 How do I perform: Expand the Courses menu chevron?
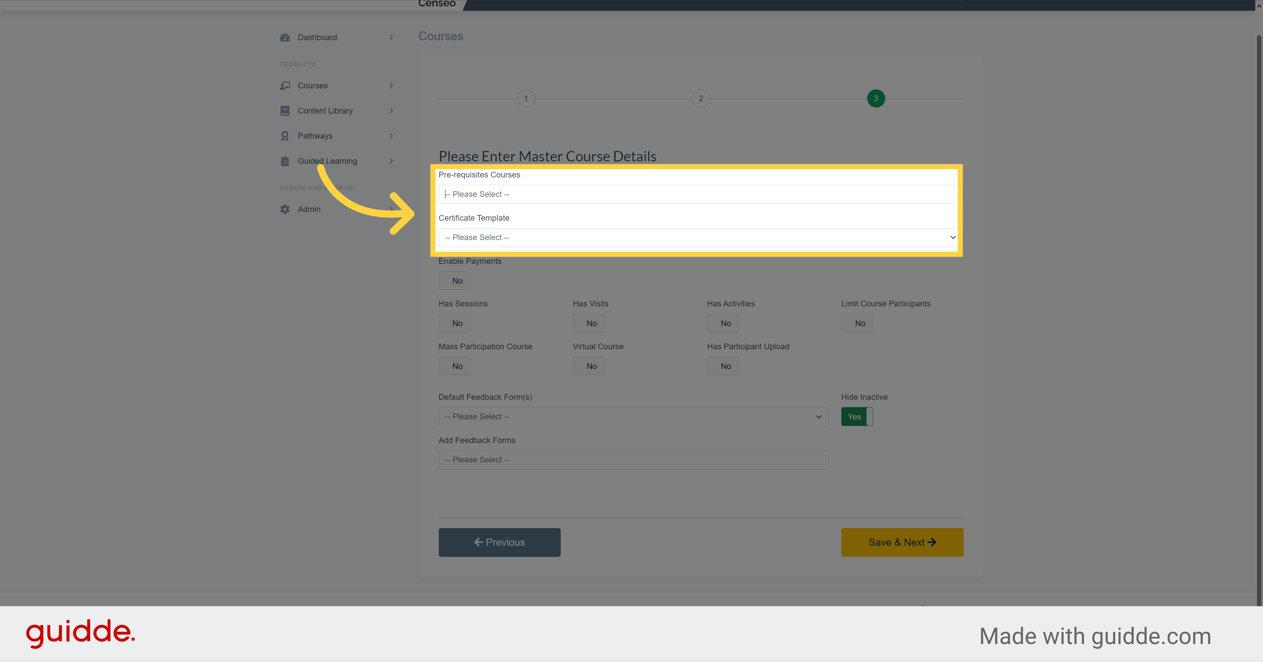tap(391, 86)
